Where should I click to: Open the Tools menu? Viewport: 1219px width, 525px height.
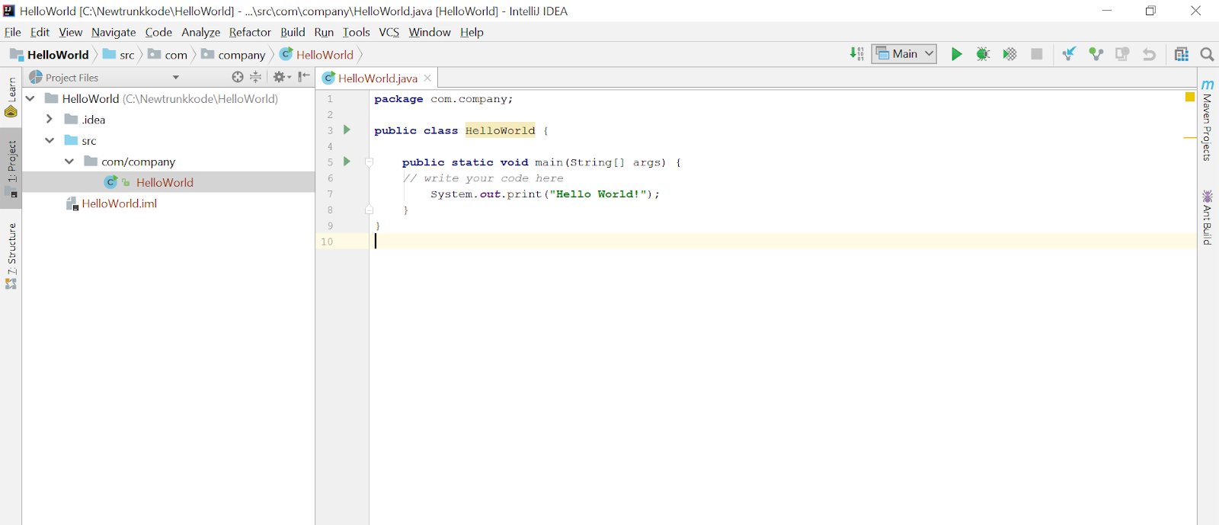point(356,32)
